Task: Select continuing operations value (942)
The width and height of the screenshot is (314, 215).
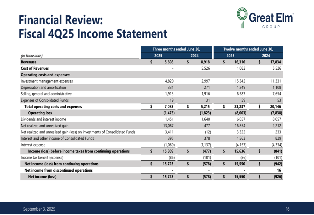Action: pos(278,164)
